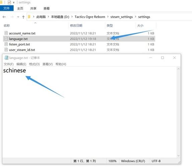Image resolution: width=192 pixels, height=168 pixels.
Task: Select the account_name.txt file icon
Action: pyautogui.click(x=6, y=33)
